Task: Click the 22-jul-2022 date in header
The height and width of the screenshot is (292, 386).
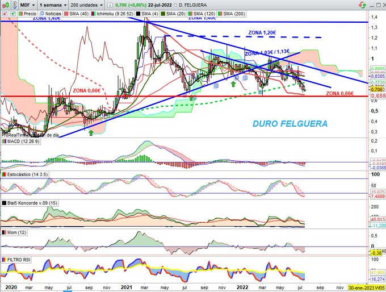Action: [x=160, y=5]
